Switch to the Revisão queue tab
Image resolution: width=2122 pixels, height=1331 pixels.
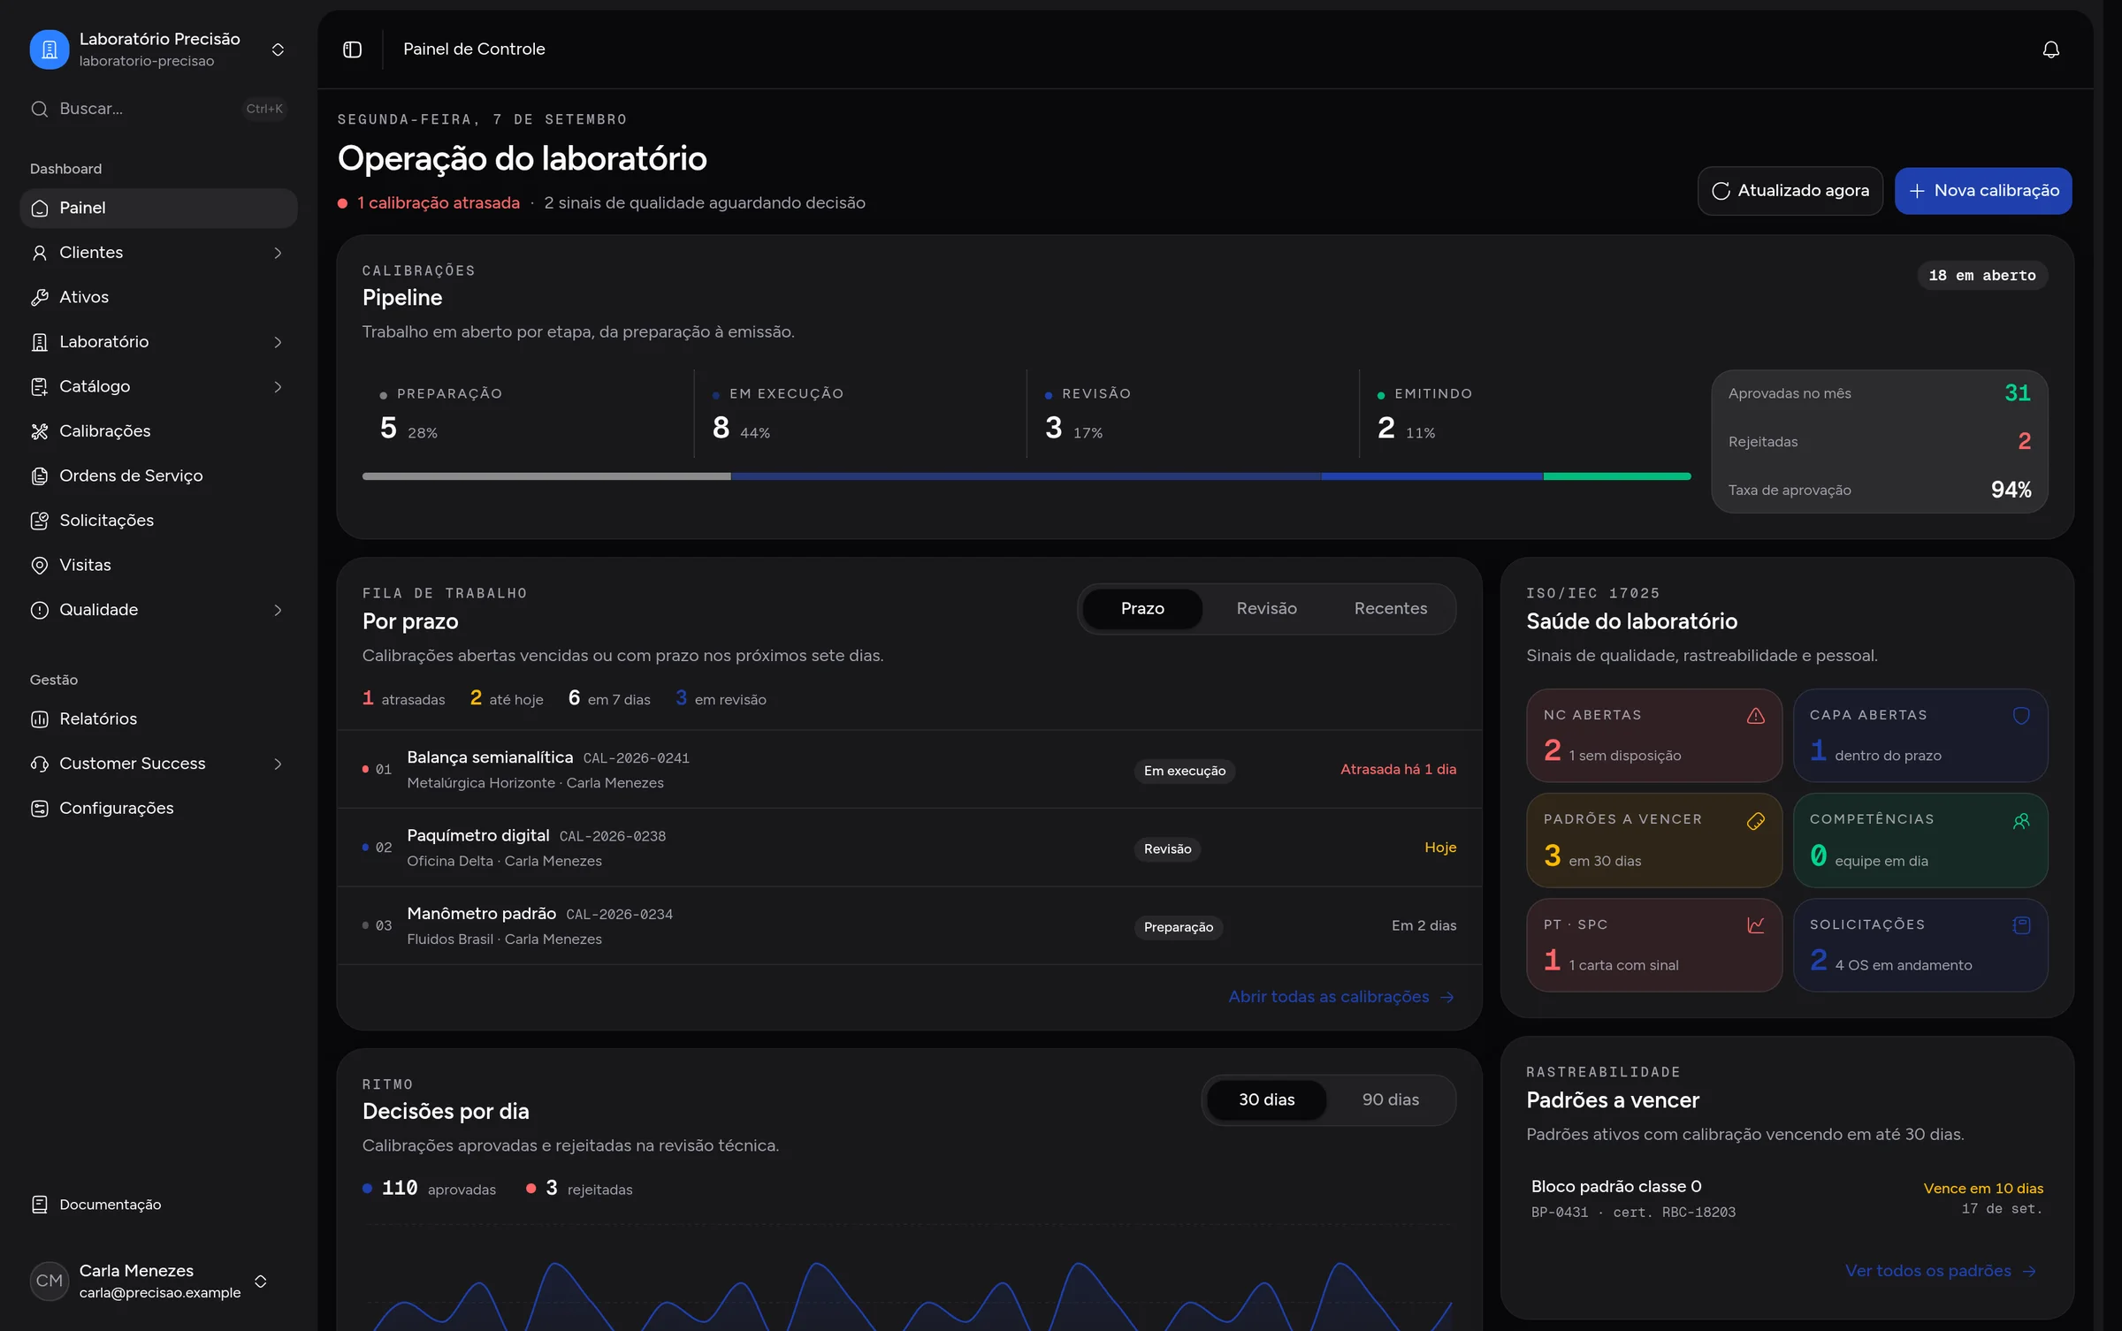point(1266,609)
